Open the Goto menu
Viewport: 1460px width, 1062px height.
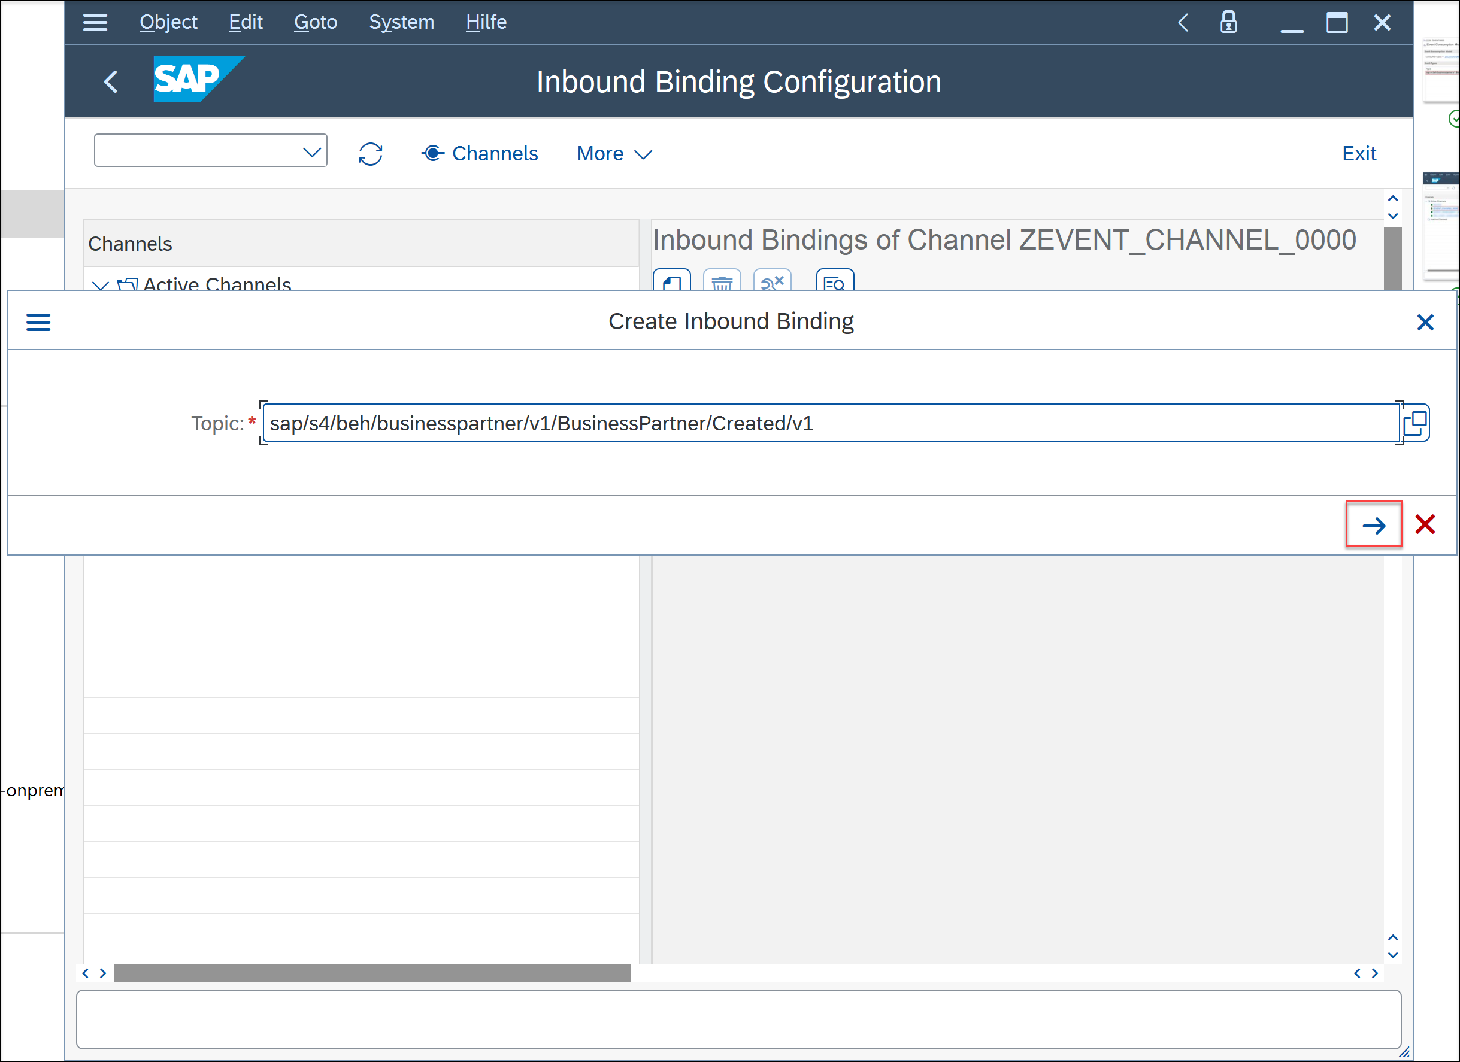point(316,22)
